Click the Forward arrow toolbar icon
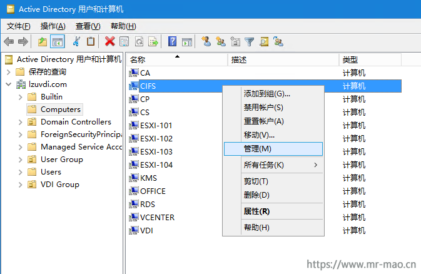421x274 pixels. tap(23, 42)
